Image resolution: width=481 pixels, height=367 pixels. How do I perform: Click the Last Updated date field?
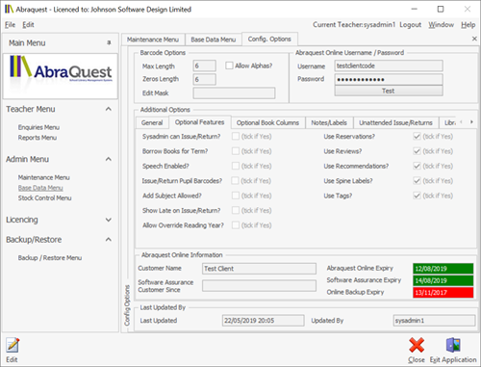click(x=263, y=321)
